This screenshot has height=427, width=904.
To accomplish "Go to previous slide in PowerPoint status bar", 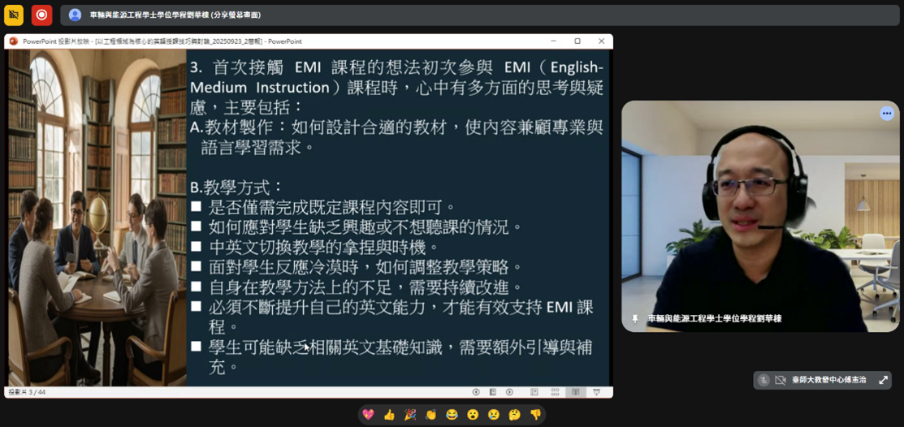I will click(476, 392).
